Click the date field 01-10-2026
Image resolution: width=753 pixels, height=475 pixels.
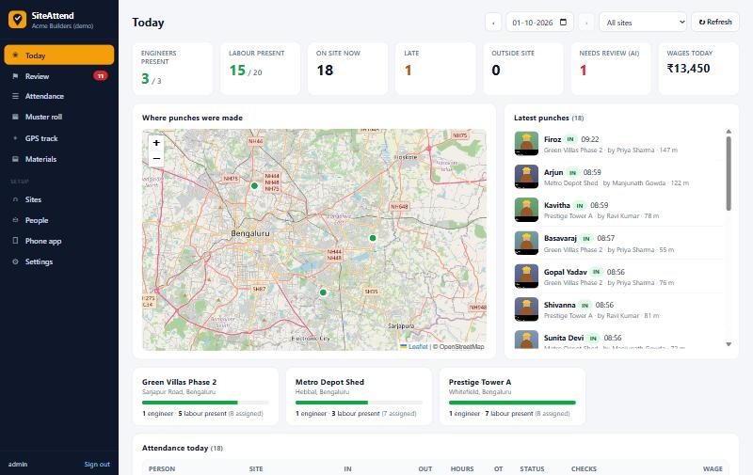tap(539, 23)
